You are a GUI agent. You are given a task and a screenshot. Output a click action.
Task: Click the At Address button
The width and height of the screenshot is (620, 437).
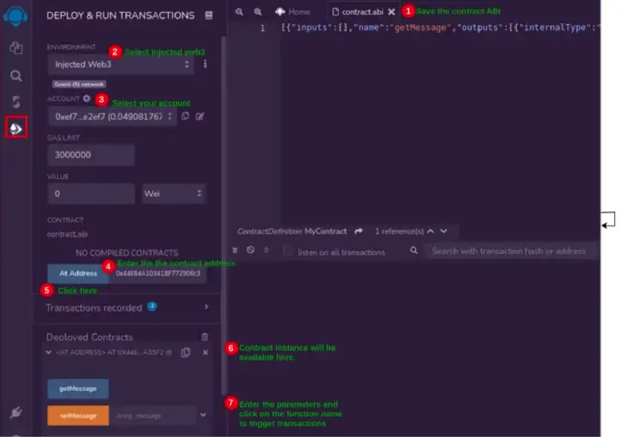pyautogui.click(x=78, y=273)
